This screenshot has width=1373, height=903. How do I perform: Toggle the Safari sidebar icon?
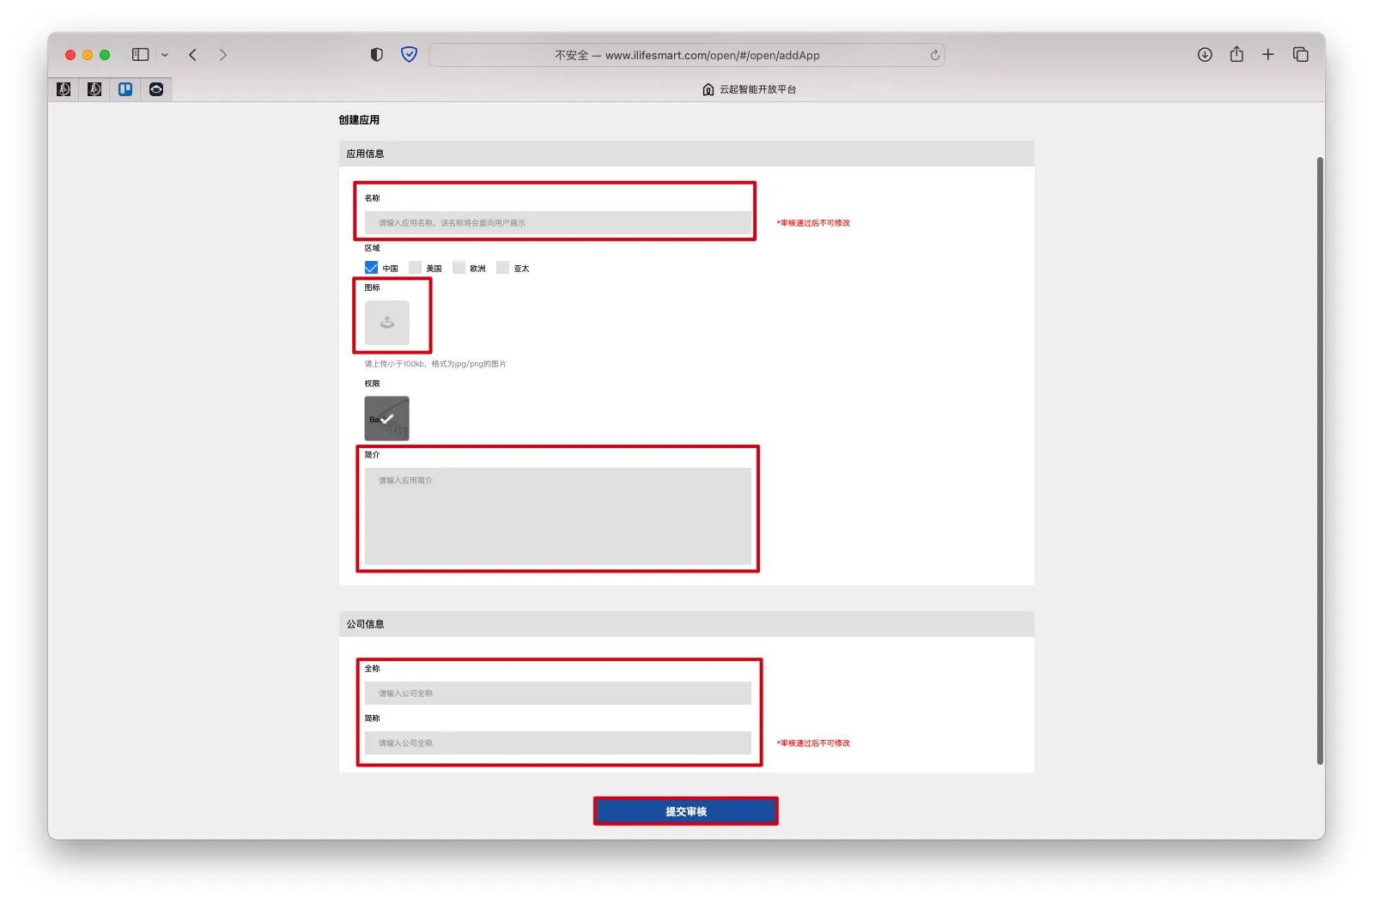click(x=140, y=55)
